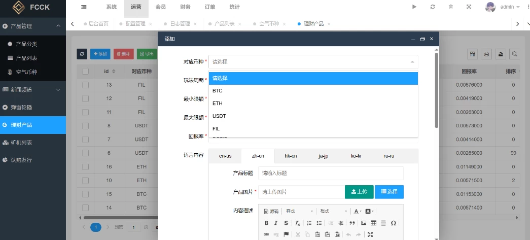Open the text color picker A
The image size is (530, 240).
(x=357, y=211)
